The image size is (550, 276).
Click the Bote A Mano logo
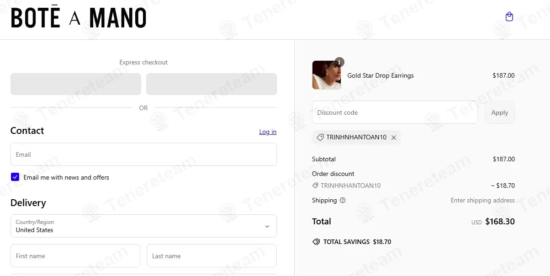(79, 18)
